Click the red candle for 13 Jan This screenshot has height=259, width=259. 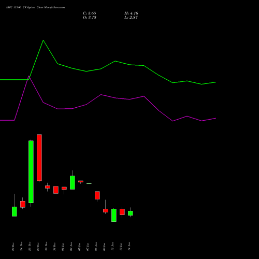pyautogui.click(x=122, y=212)
